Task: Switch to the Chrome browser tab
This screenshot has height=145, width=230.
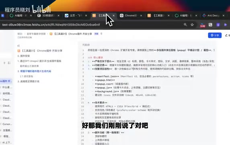Action: point(130,15)
